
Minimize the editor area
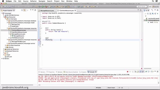pos(138,10)
